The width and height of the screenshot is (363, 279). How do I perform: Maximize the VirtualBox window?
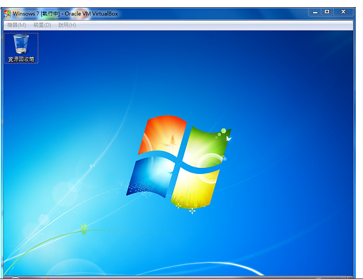point(327,12)
